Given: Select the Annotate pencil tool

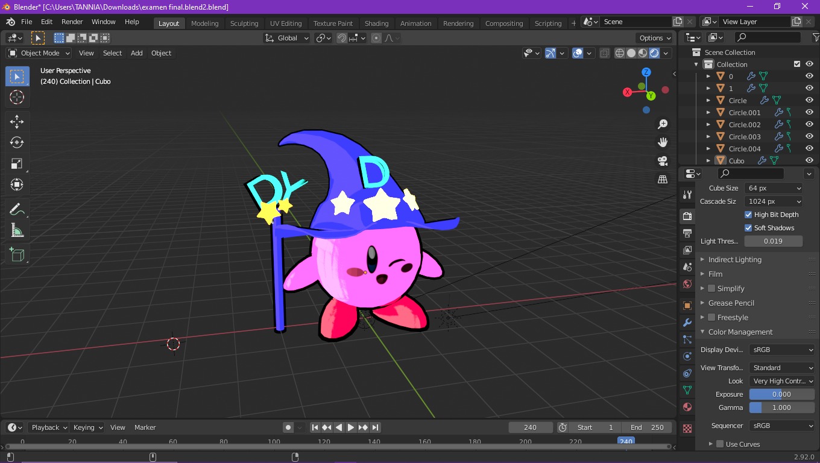Looking at the screenshot, I should pos(17,209).
